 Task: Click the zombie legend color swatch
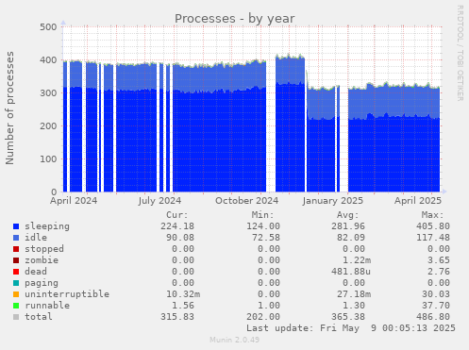pyautogui.click(x=16, y=260)
